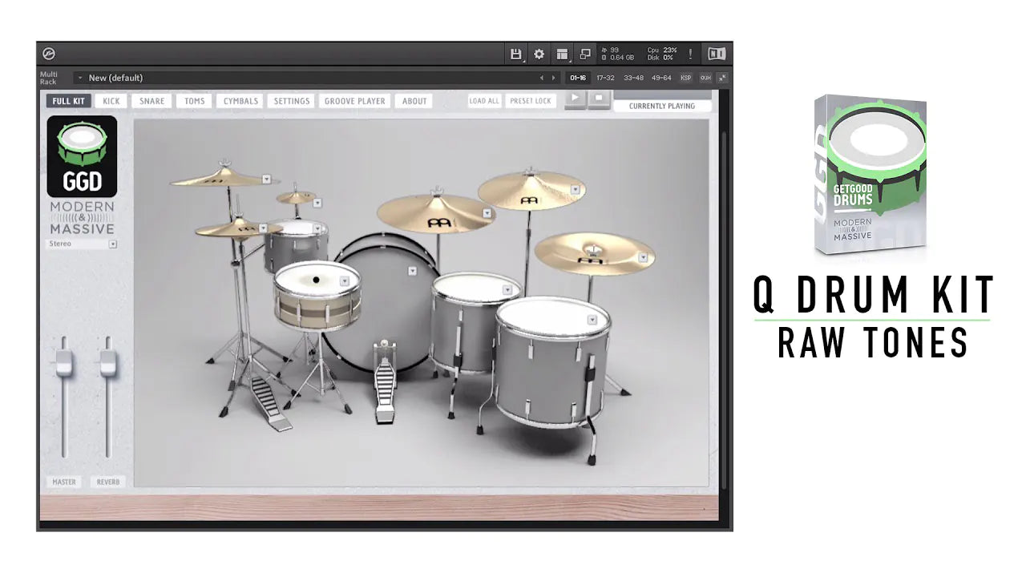Click the Kontakt save disk icon

pos(516,54)
